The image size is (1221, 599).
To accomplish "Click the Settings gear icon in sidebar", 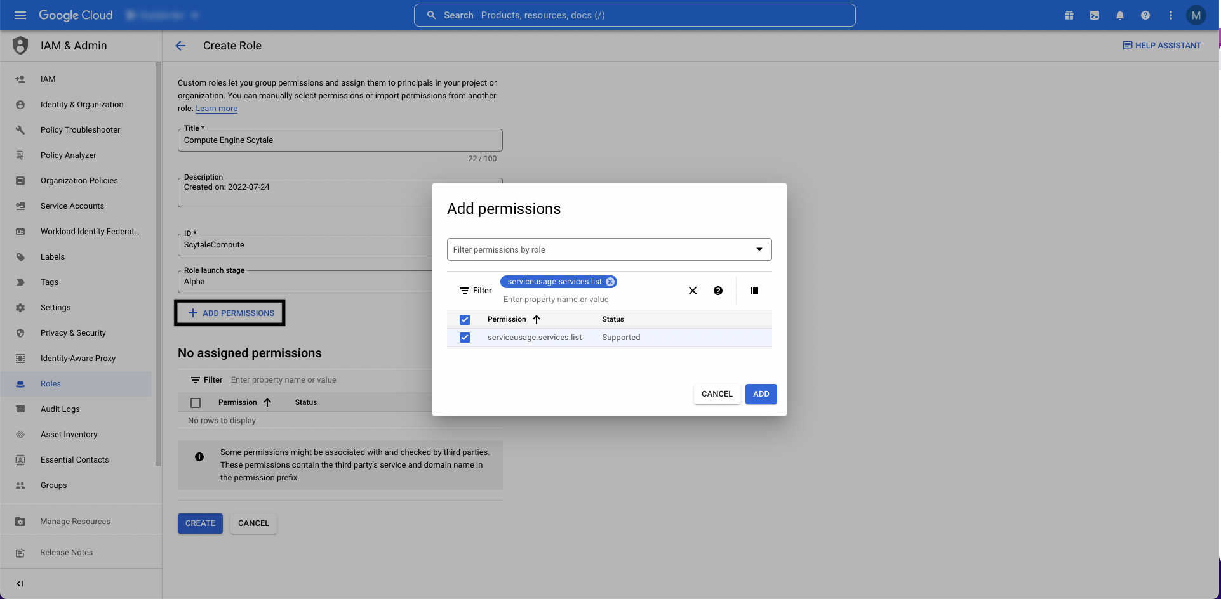I will 20,308.
